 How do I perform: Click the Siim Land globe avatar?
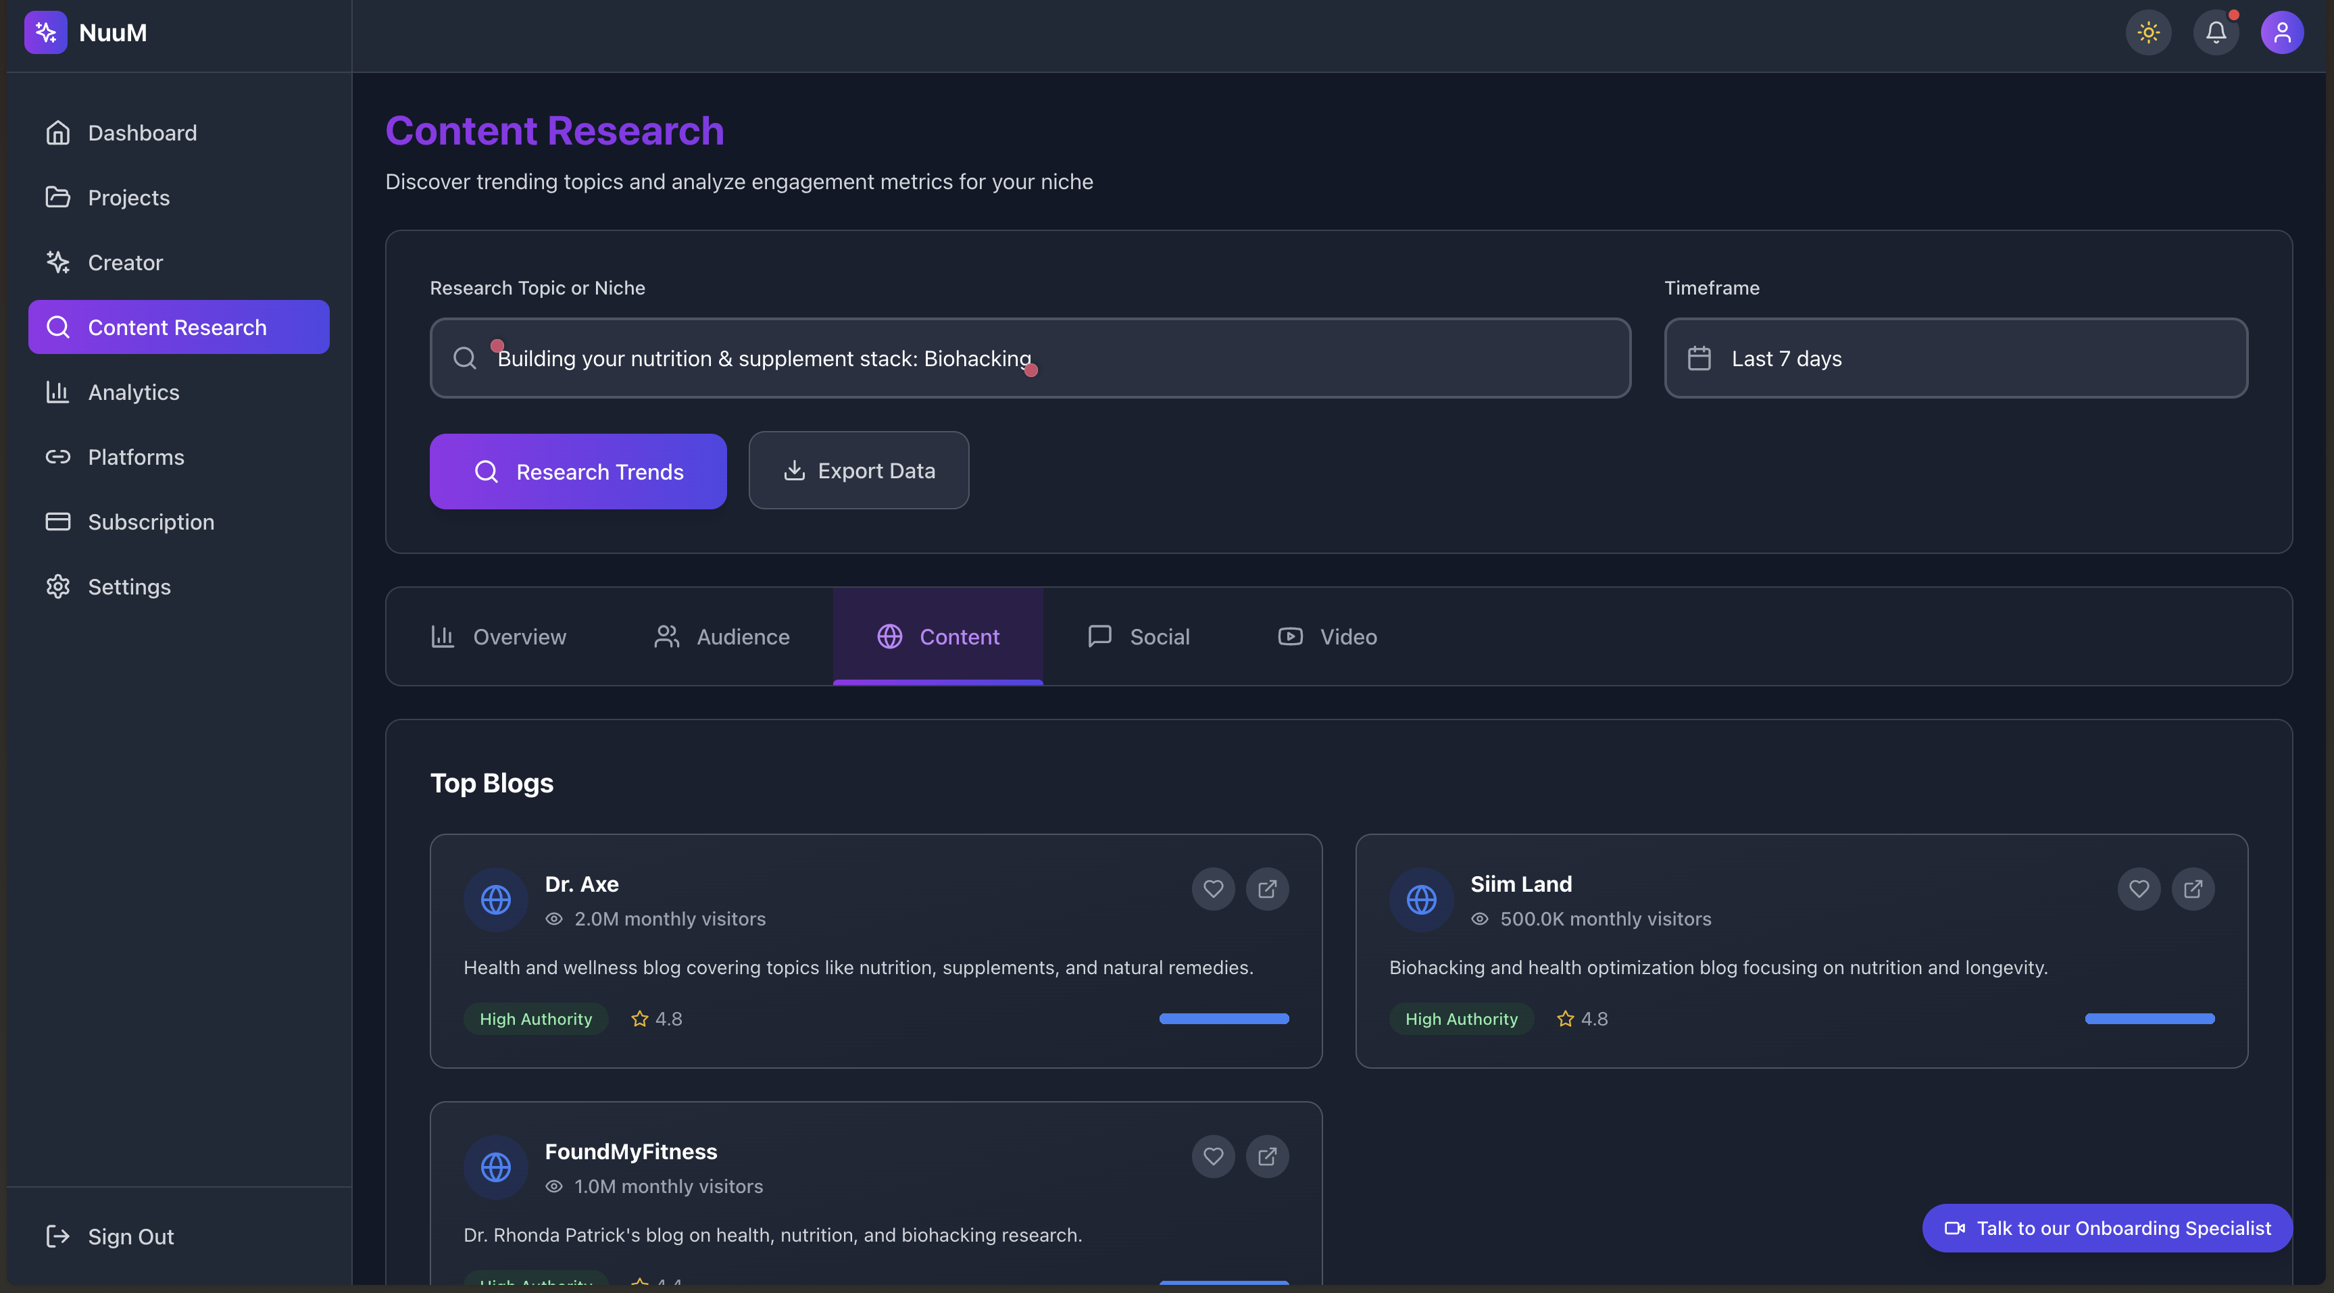(x=1420, y=899)
